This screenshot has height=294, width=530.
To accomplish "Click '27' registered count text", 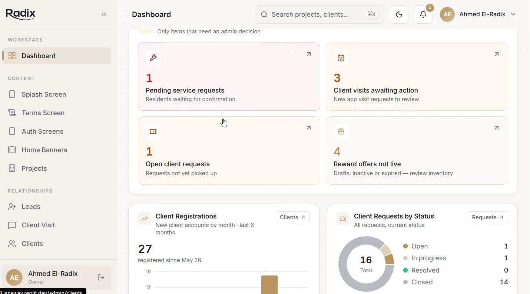I will click(x=145, y=248).
